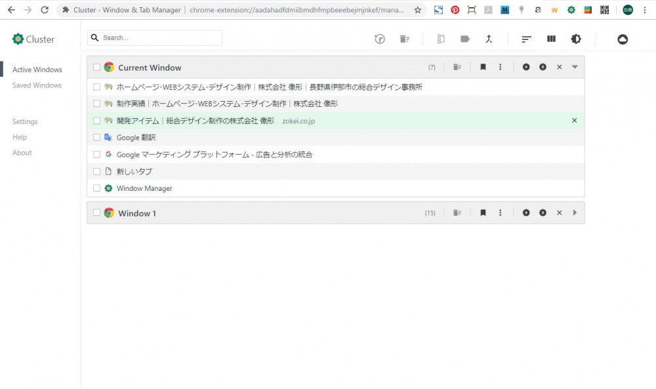This screenshot has width=656, height=389.
Task: Click pause icon in Window 1 header
Action: point(543,213)
